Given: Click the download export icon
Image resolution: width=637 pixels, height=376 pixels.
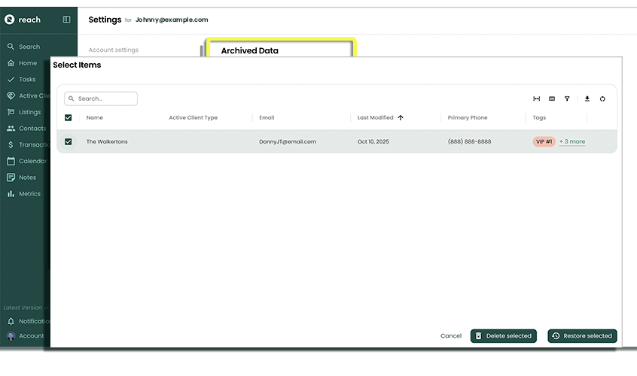Looking at the screenshot, I should pos(587,99).
